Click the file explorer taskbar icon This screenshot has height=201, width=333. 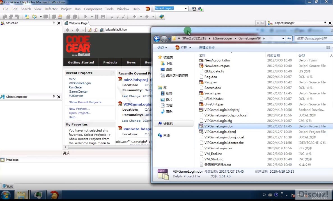click(21, 195)
